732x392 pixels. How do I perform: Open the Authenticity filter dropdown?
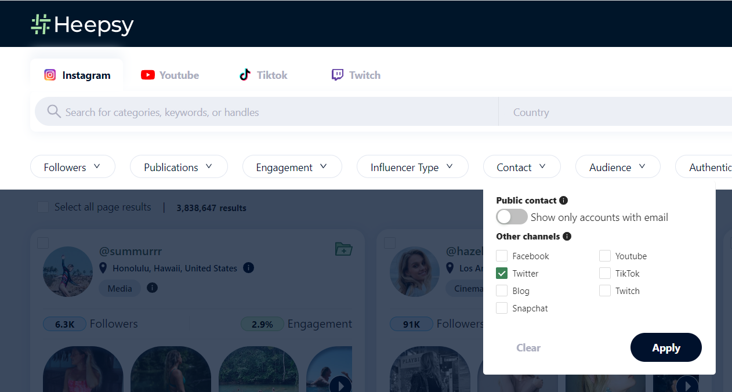tap(704, 166)
